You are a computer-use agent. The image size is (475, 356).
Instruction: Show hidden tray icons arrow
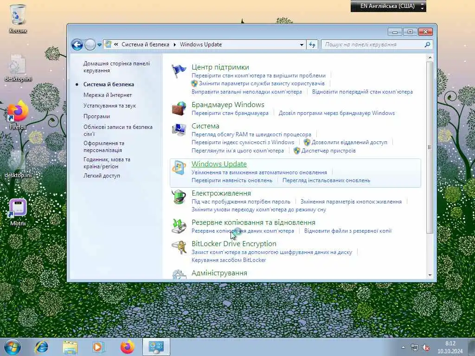(403, 348)
